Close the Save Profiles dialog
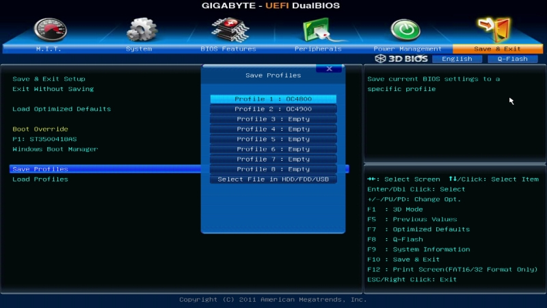 [329, 69]
